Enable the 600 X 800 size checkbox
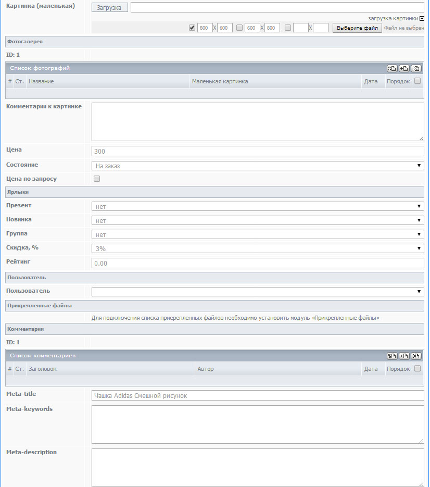 click(239, 28)
